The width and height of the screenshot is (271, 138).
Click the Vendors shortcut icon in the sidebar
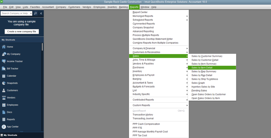(4, 98)
